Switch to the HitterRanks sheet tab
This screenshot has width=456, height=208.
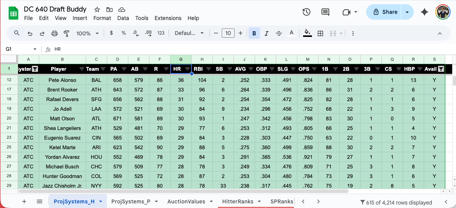pyautogui.click(x=237, y=201)
